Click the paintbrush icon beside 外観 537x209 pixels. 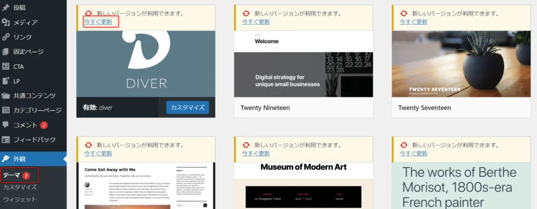pos(5,159)
